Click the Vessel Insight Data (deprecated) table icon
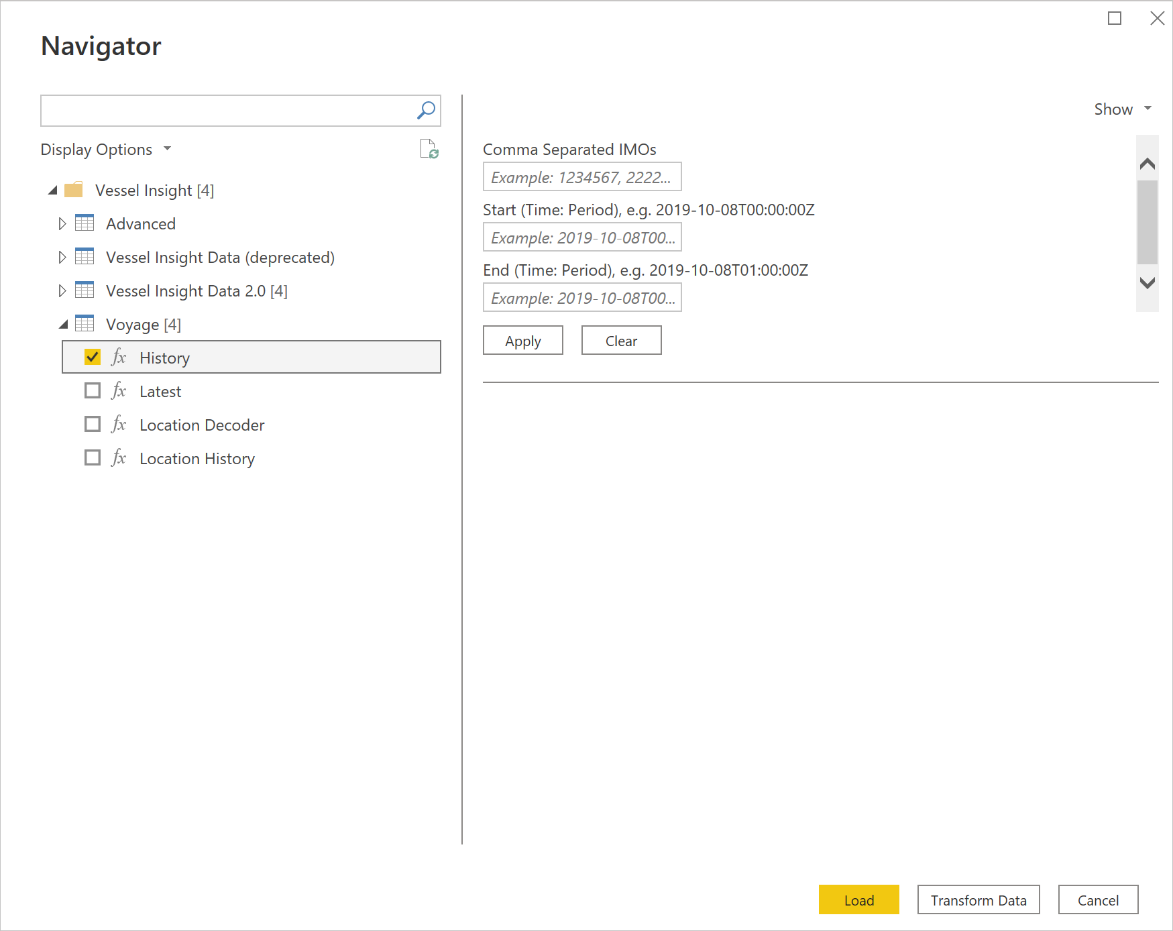1173x931 pixels. coord(85,256)
